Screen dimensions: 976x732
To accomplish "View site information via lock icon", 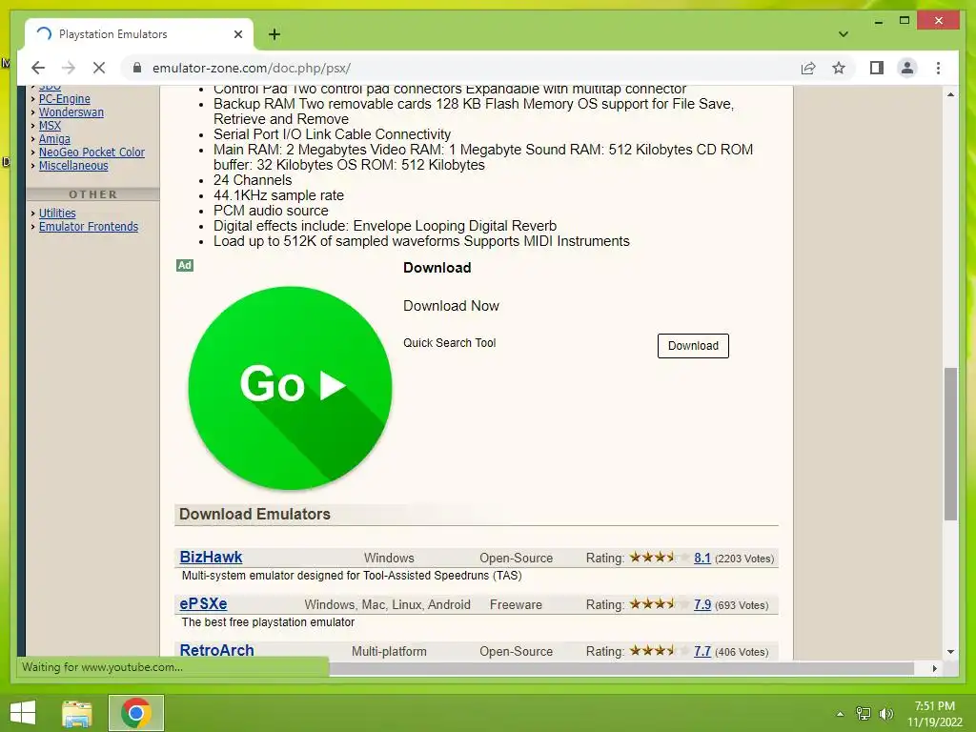I will tap(137, 68).
